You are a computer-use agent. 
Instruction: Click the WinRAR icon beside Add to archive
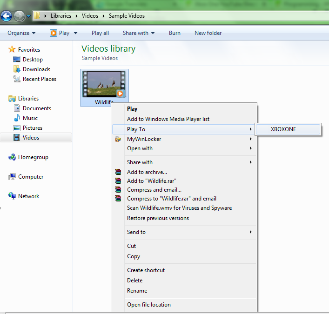pyautogui.click(x=118, y=172)
